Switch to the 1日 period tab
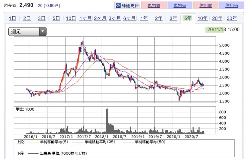 12,19
